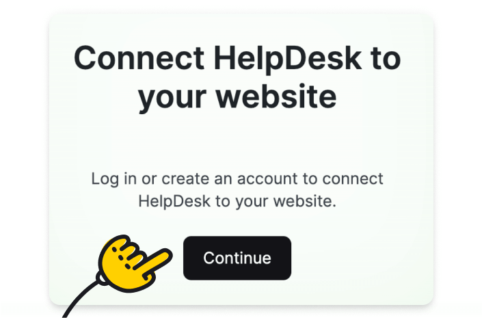482x318 pixels.
Task: Click "HelpDesk to your website." description line
Action: (x=237, y=202)
